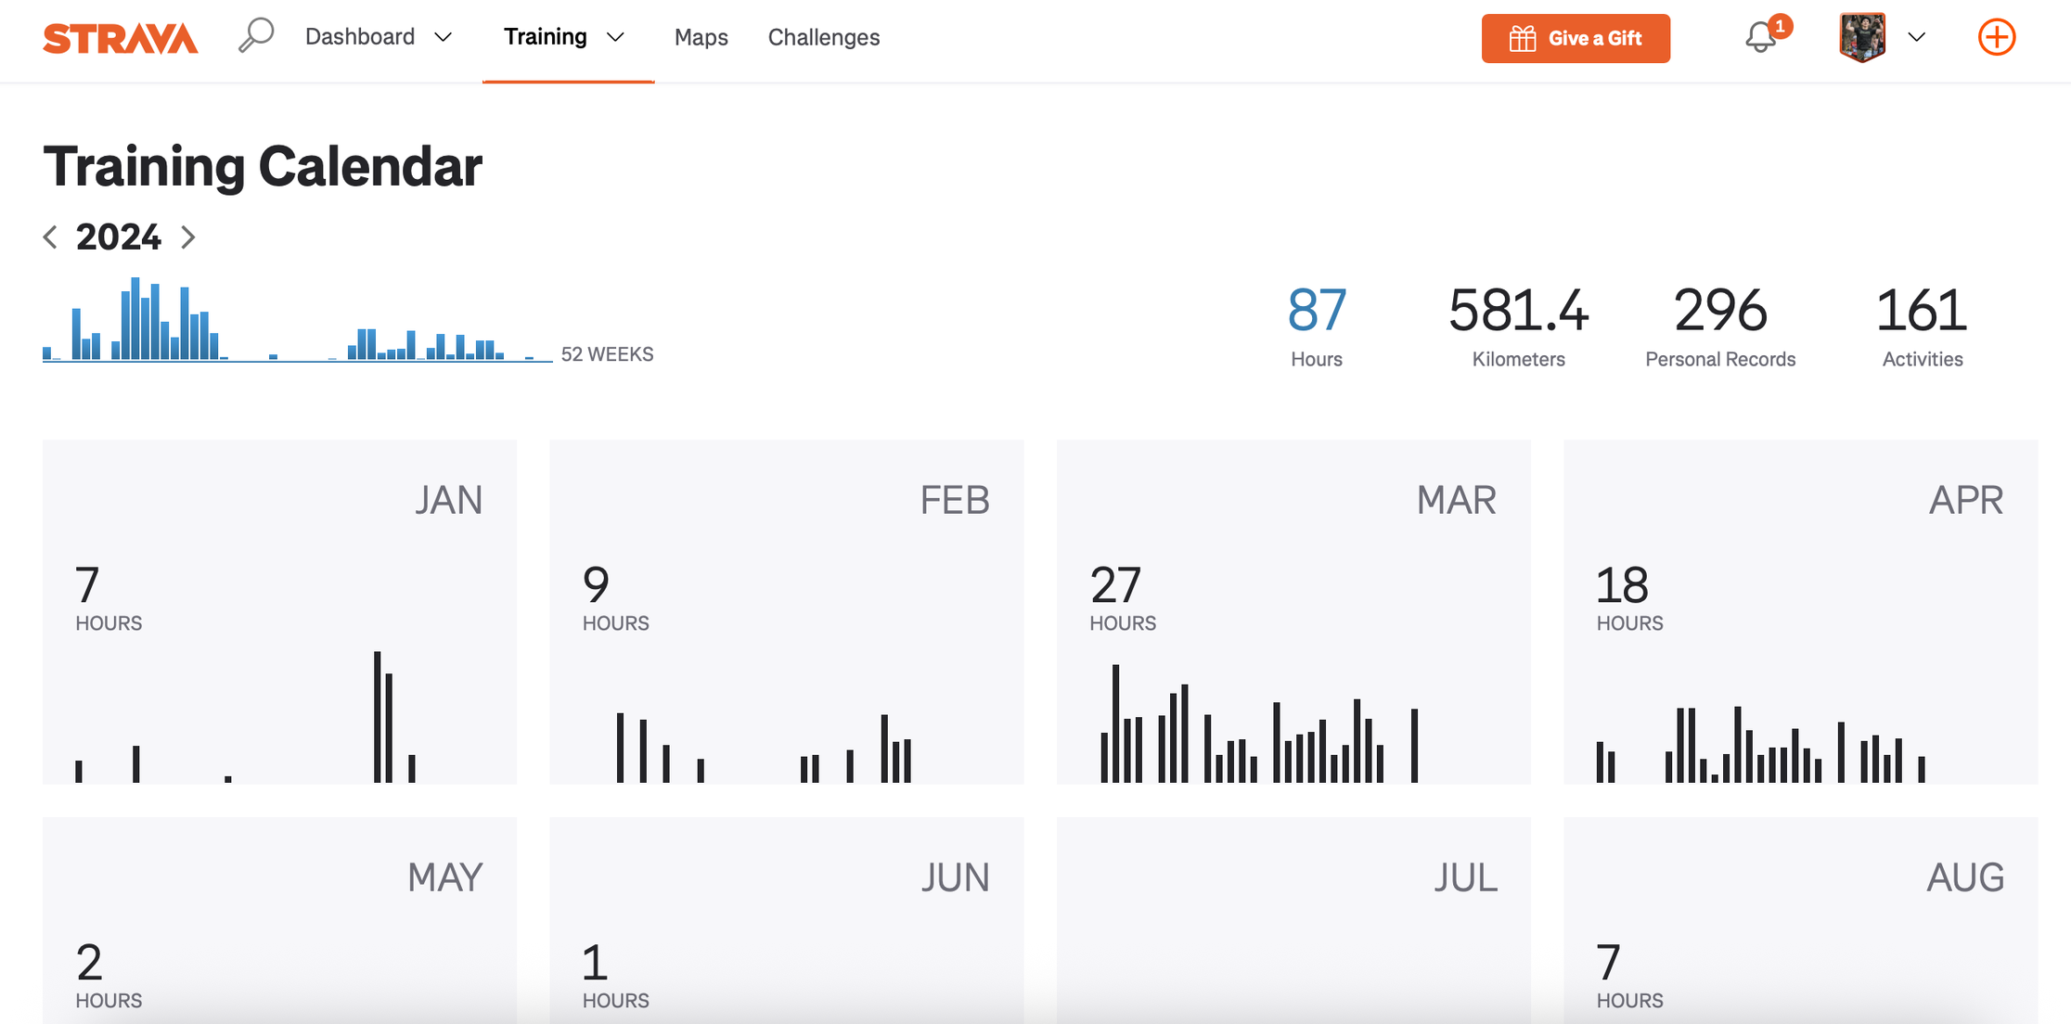Open the Dashboard menu item

coord(360,37)
